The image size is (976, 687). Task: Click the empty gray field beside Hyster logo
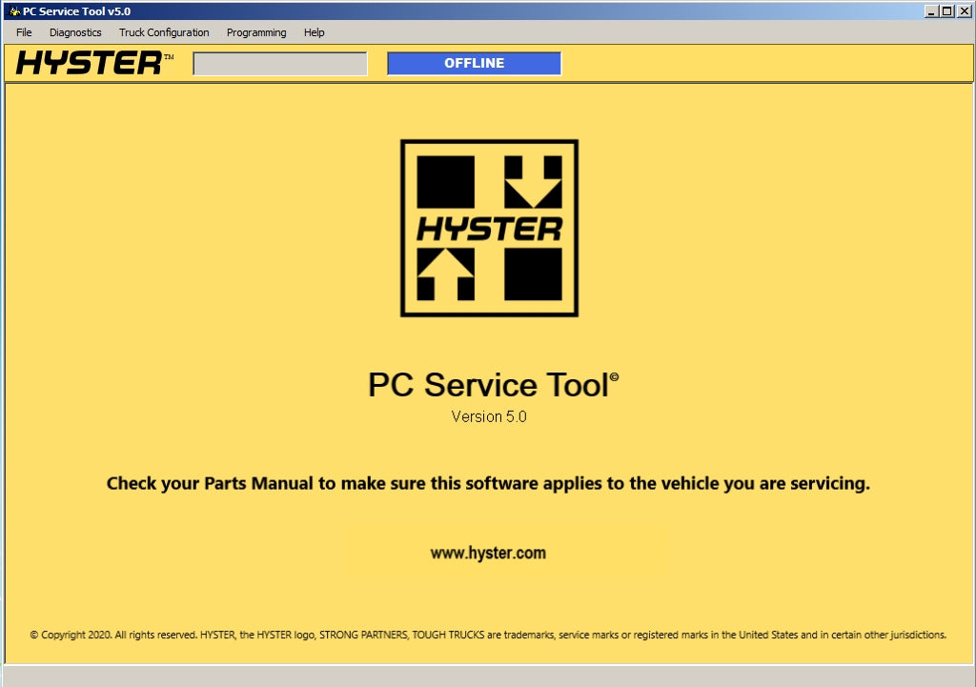coord(279,64)
